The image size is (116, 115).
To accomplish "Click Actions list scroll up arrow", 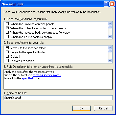I will 110,48.
